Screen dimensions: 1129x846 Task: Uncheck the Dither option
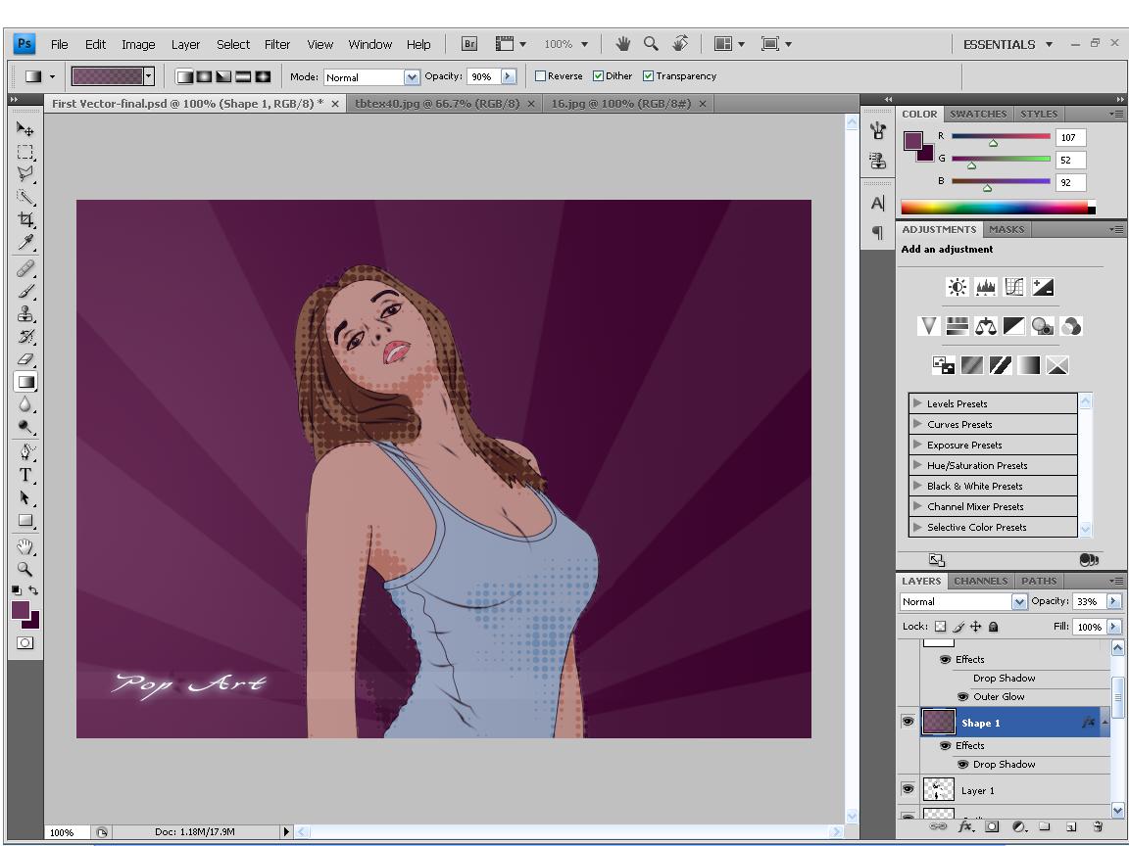coord(599,76)
